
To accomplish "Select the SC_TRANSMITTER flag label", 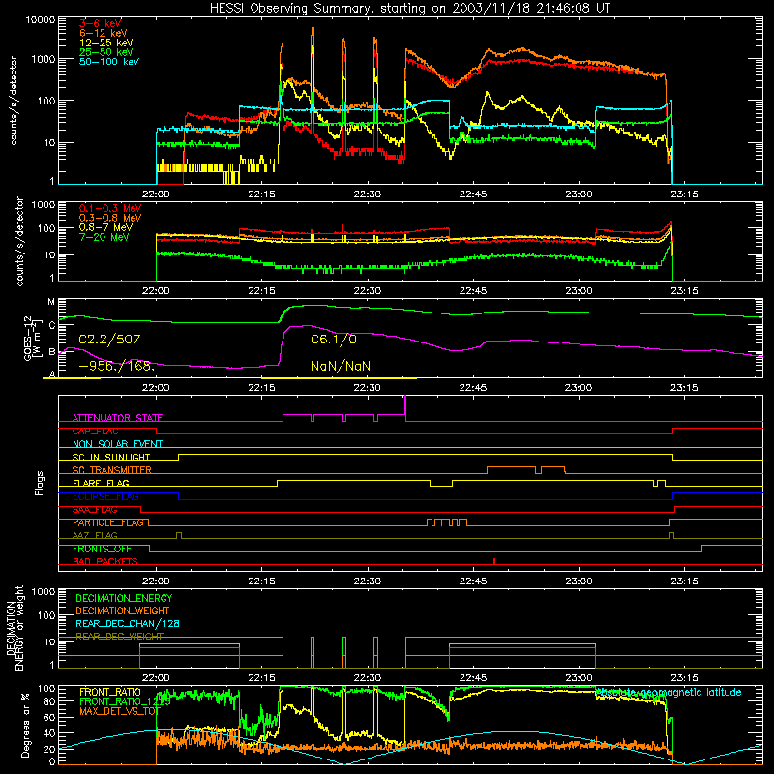I will [111, 470].
